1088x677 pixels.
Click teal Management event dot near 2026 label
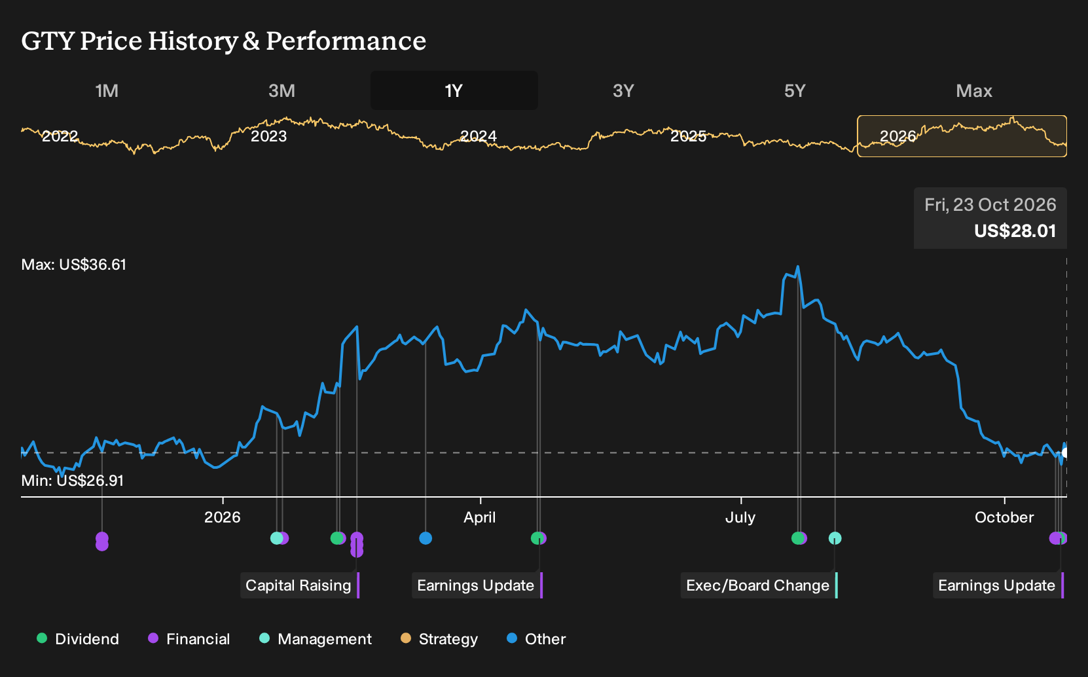point(276,538)
